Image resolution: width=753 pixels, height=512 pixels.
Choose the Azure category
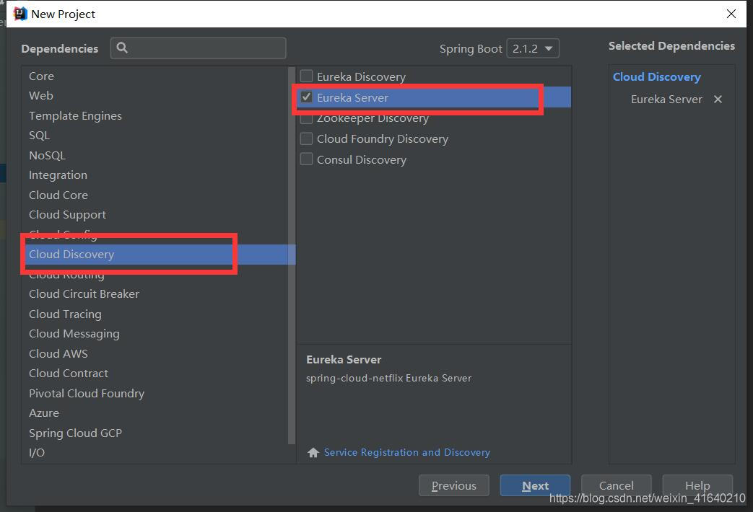tap(154, 413)
